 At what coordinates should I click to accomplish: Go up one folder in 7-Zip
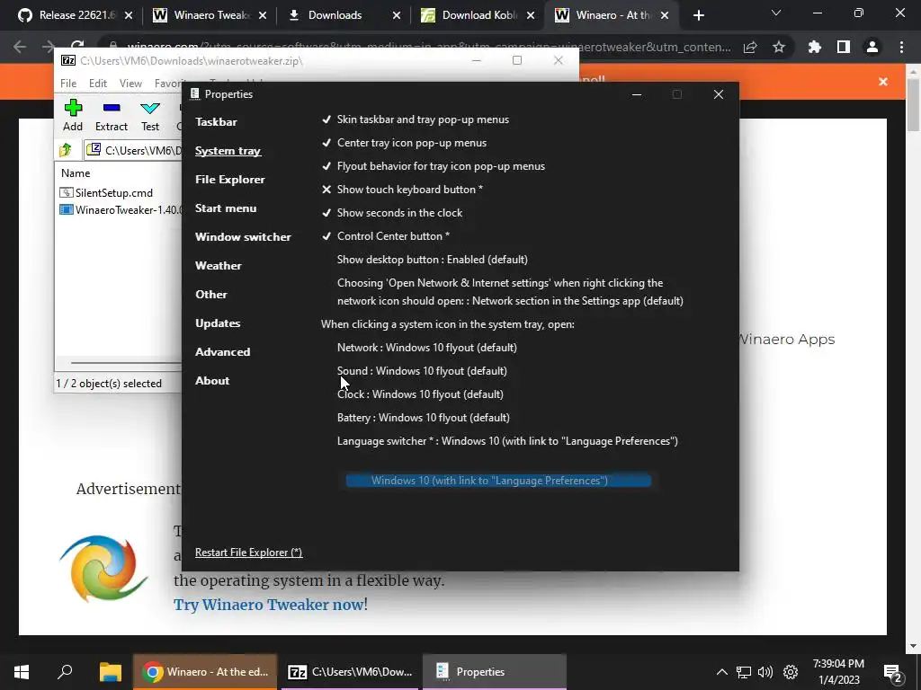66,150
